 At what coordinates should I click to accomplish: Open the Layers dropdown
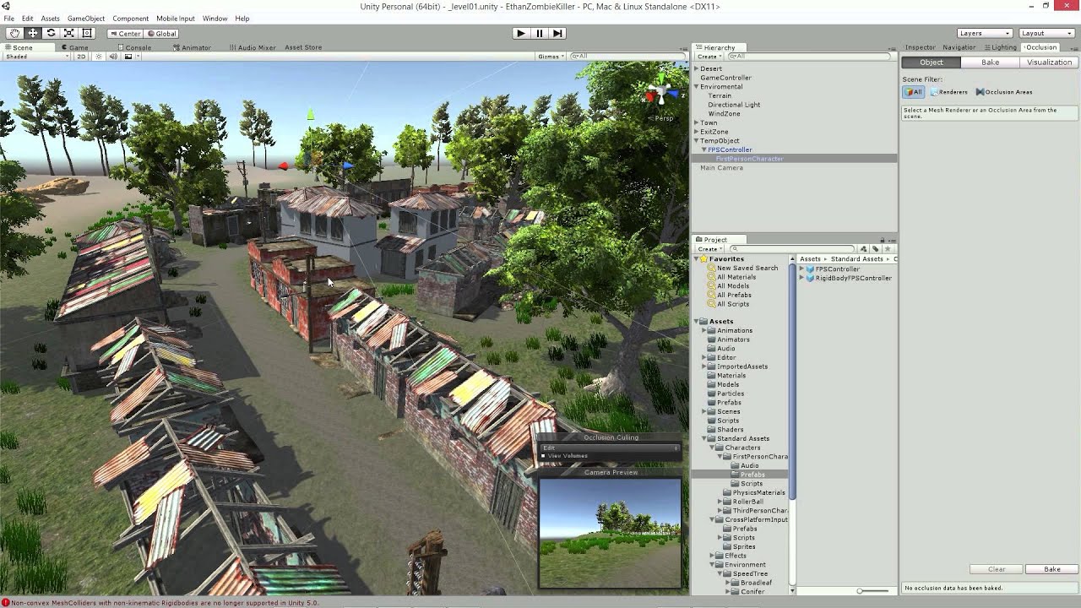985,33
